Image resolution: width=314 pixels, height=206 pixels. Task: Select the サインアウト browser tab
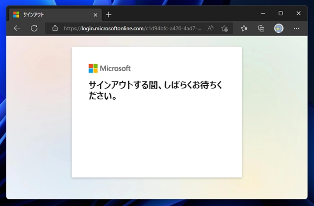point(55,15)
